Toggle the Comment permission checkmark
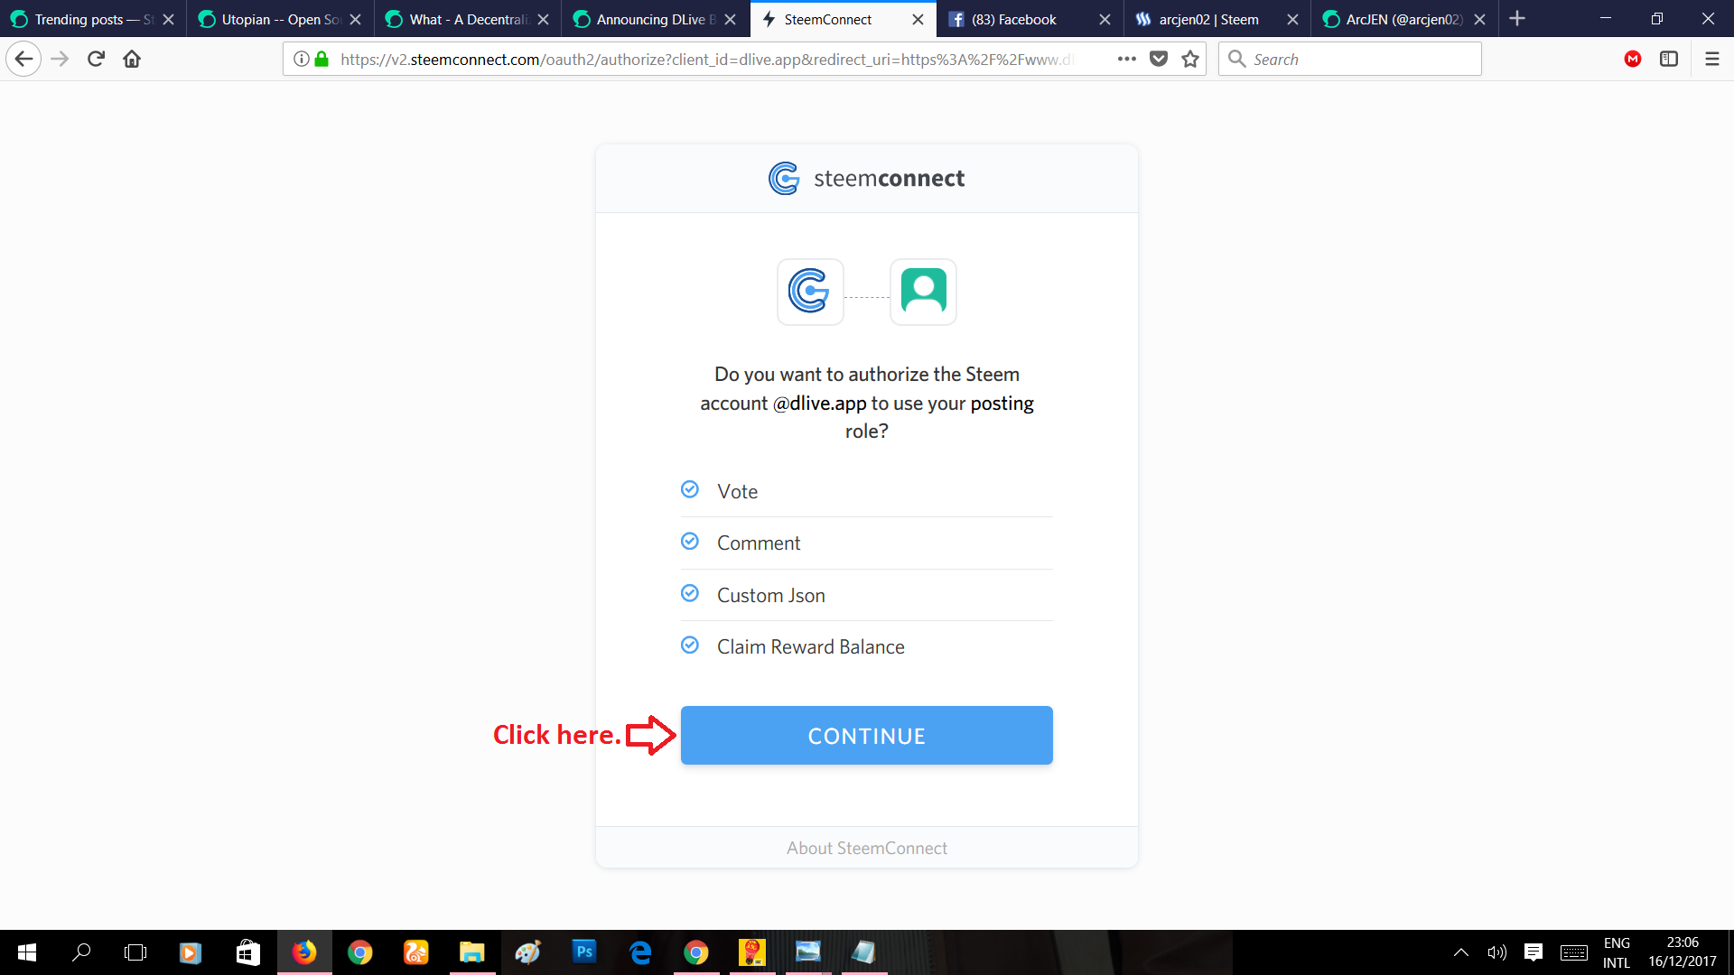1734x975 pixels. point(690,541)
